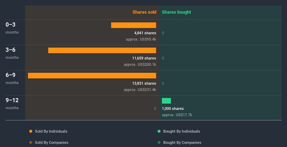Click the approx. US$231.4k value
Screen dimensions: 287x147
pos(140,90)
